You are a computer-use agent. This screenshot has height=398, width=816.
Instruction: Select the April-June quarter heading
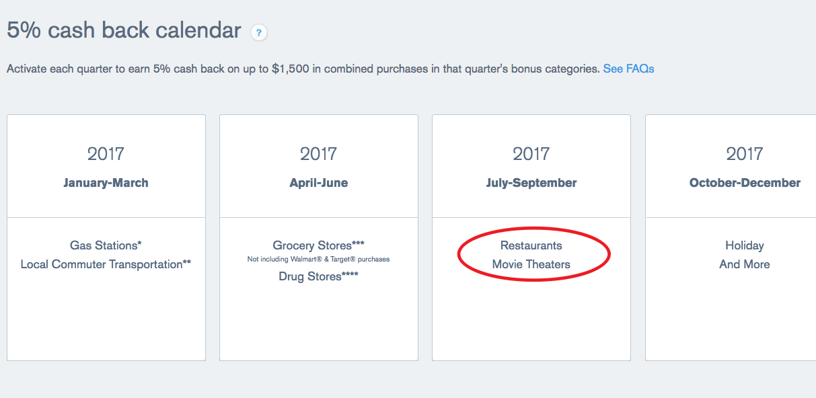point(319,183)
